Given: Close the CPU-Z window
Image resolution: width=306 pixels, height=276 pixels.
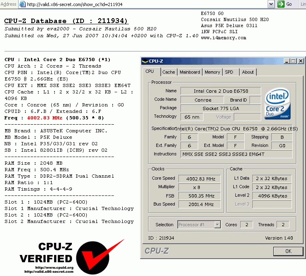Looking at the screenshot, I should point(301,61).
